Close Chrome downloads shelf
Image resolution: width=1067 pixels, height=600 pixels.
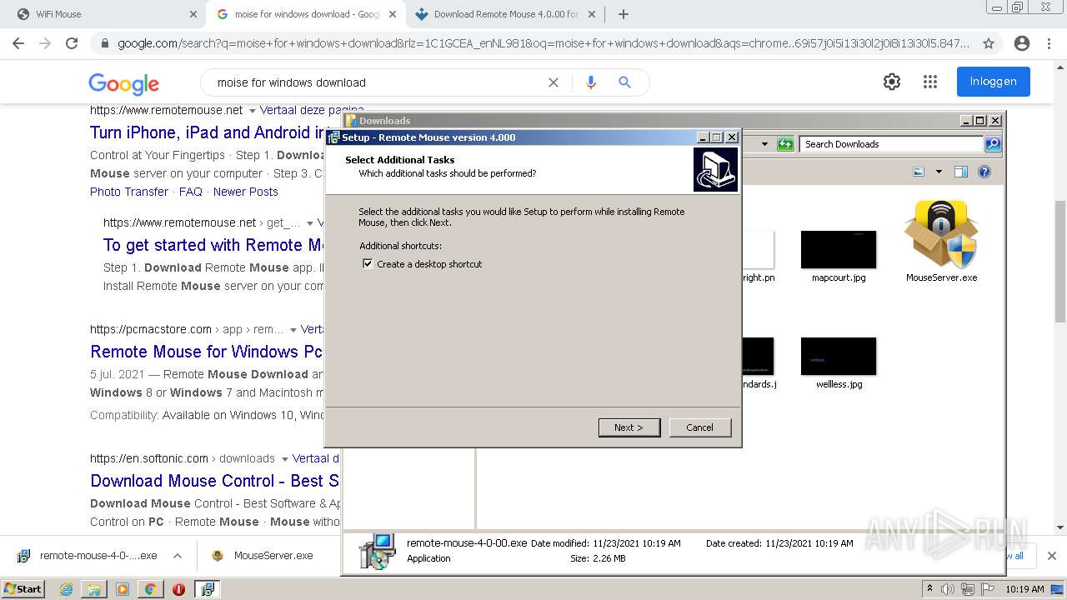click(x=1052, y=556)
